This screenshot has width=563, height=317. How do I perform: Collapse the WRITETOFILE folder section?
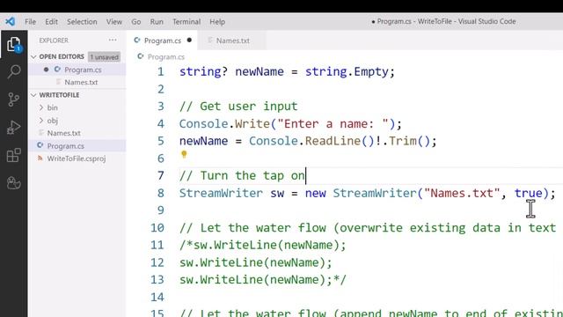33,95
